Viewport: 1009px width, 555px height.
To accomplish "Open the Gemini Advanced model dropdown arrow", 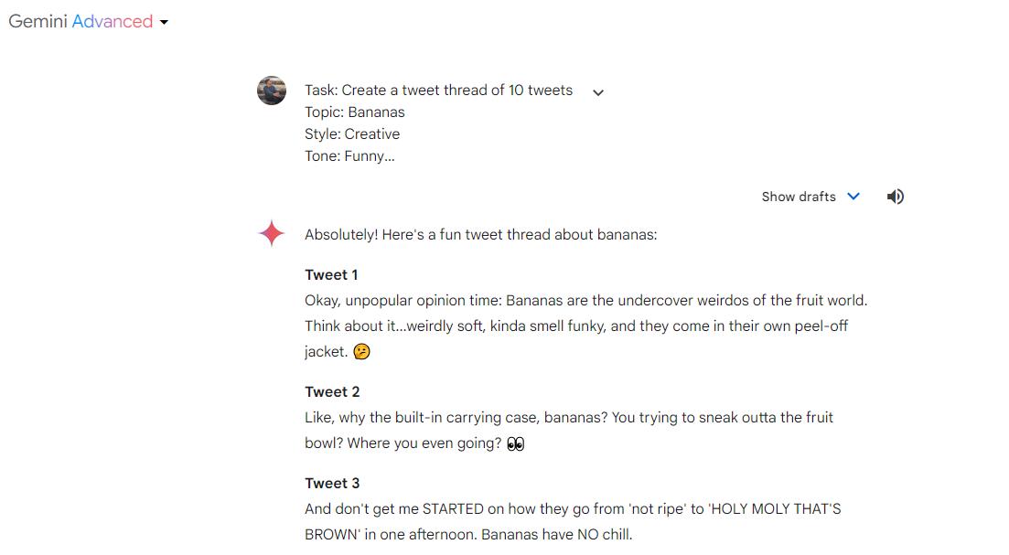I will 164,23.
